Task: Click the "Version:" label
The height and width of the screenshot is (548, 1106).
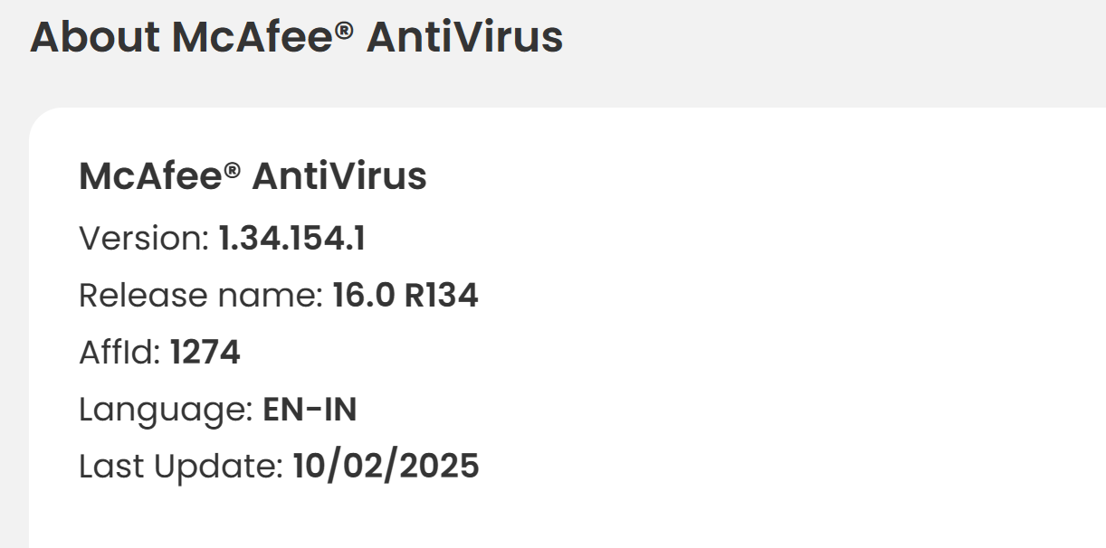Action: 145,239
